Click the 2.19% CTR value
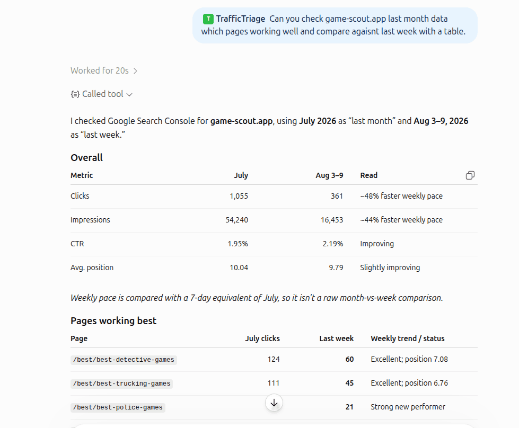Viewport: 519px width, 428px height. [333, 244]
